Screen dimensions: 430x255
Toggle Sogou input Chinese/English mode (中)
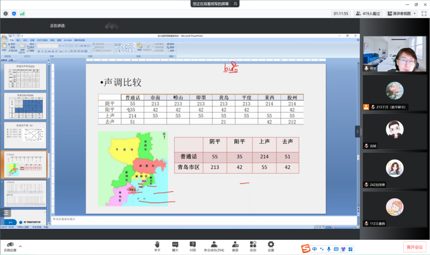[x=315, y=249]
